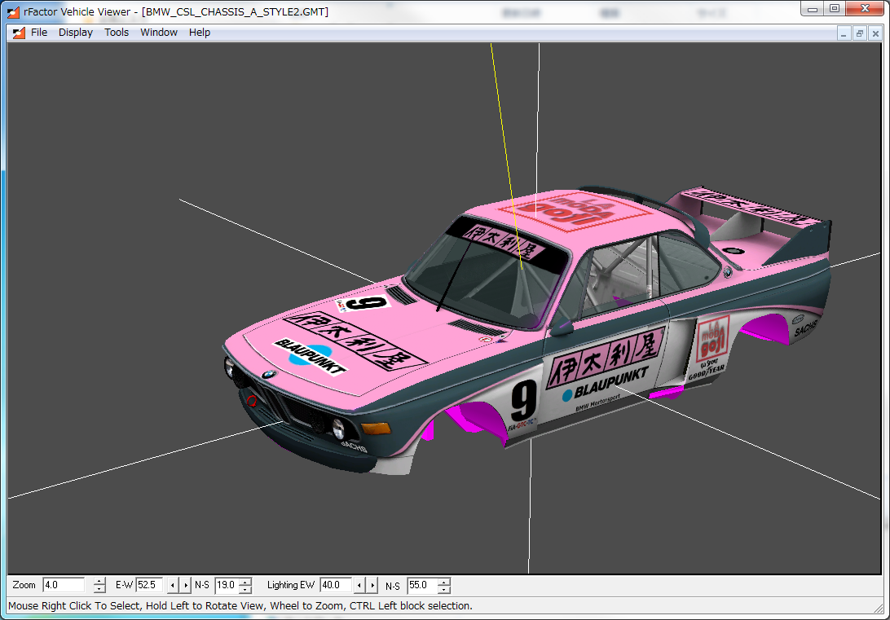Minimize the rFactor Vehicle Viewer window
Viewport: 890px width, 620px height.
[x=813, y=8]
